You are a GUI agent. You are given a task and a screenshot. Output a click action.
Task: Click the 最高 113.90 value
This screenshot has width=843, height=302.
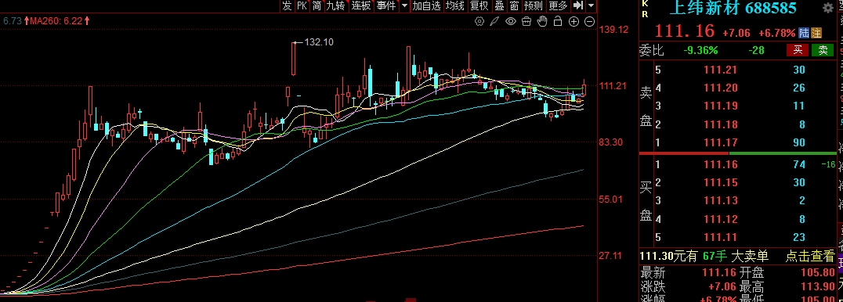(817, 287)
